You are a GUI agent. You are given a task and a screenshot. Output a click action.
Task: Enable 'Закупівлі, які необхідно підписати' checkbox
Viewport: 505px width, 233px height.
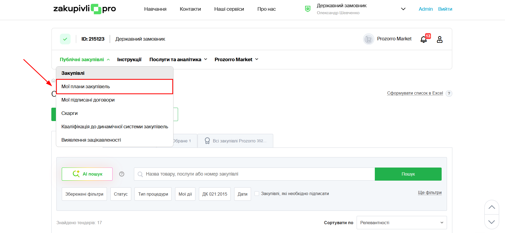click(x=257, y=194)
